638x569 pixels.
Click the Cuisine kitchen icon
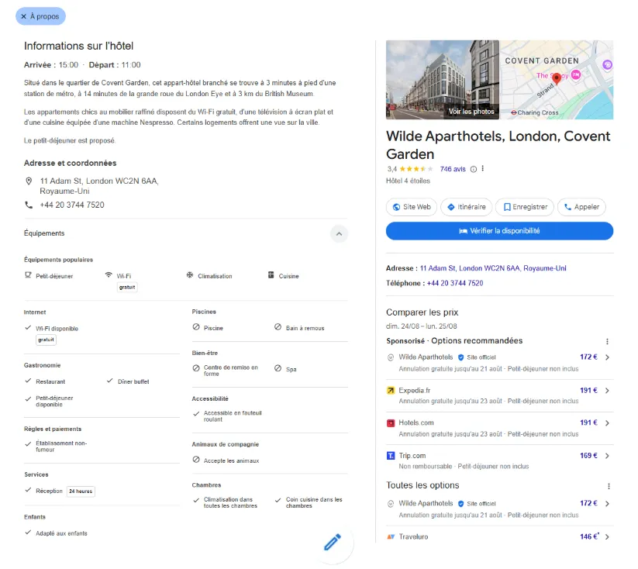[271, 275]
